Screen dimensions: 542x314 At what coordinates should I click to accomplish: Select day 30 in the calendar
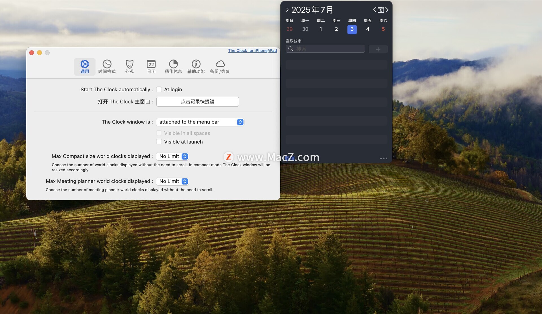[x=305, y=29]
